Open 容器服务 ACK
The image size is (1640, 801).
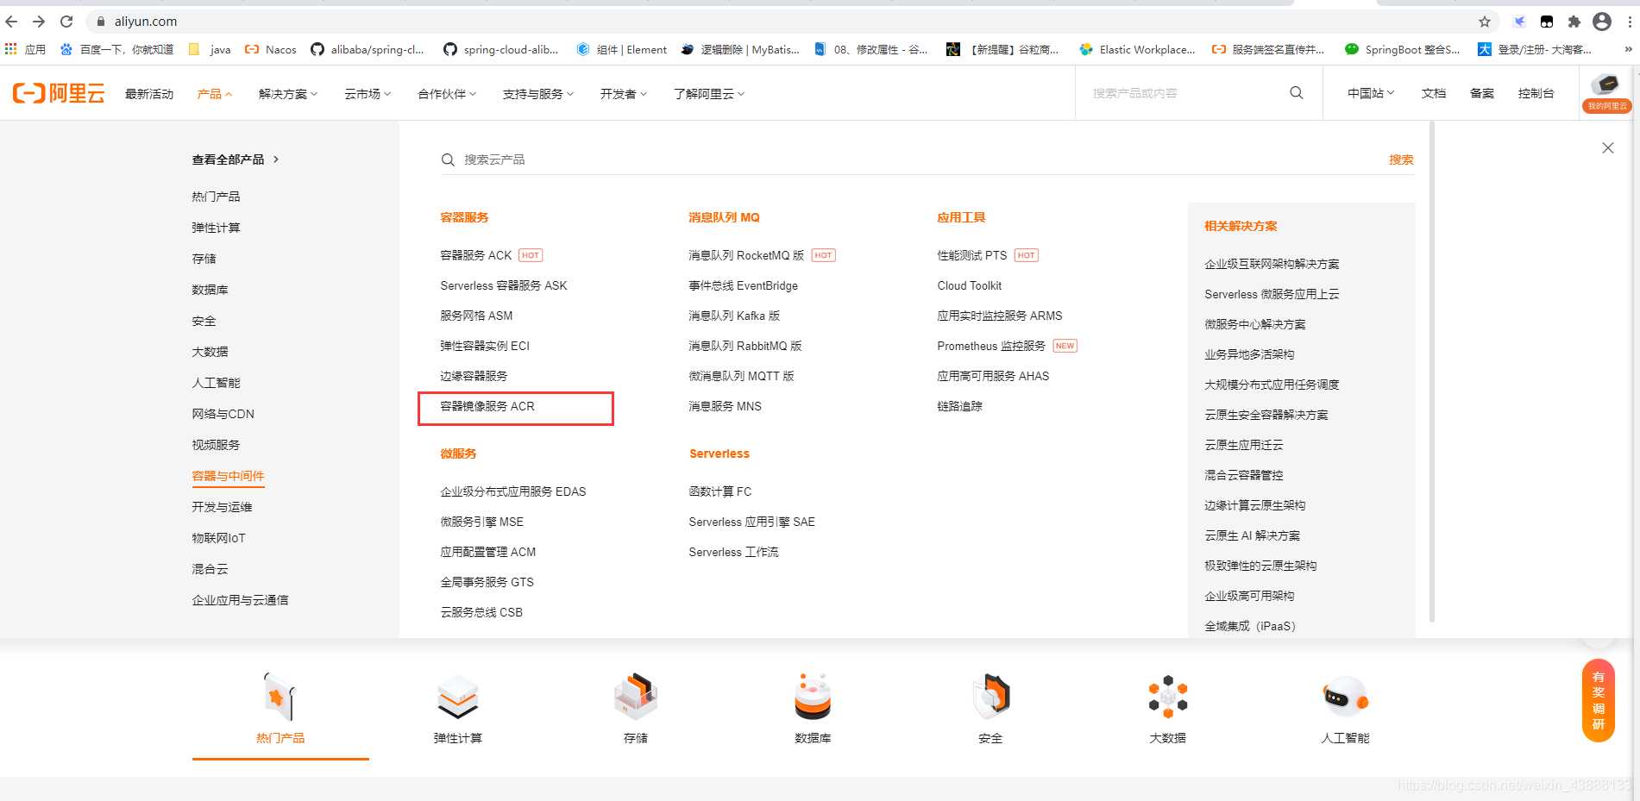(x=476, y=255)
